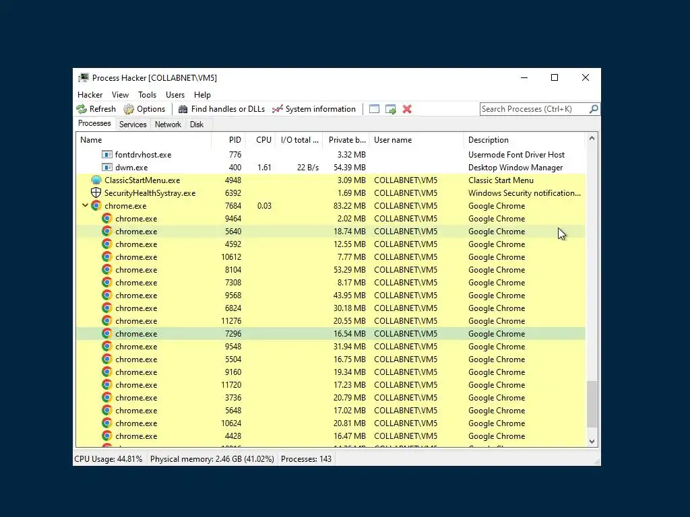Select SecurityHealthSystray.exe process name
Screen dimensions: 690x517
[150, 193]
